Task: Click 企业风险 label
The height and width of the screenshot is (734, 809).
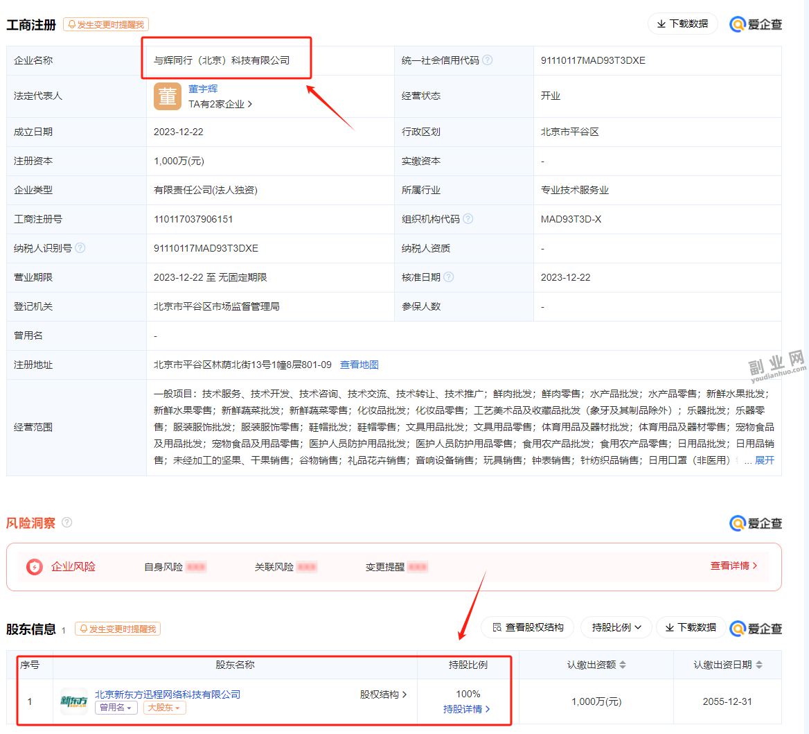Action: tap(73, 567)
